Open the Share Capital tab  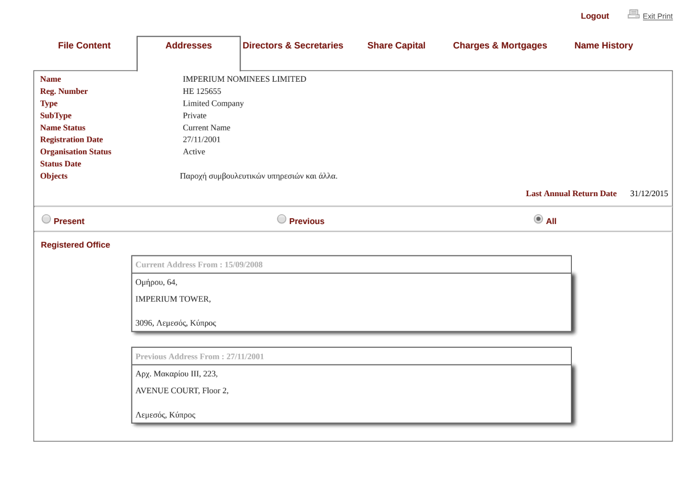tap(396, 45)
